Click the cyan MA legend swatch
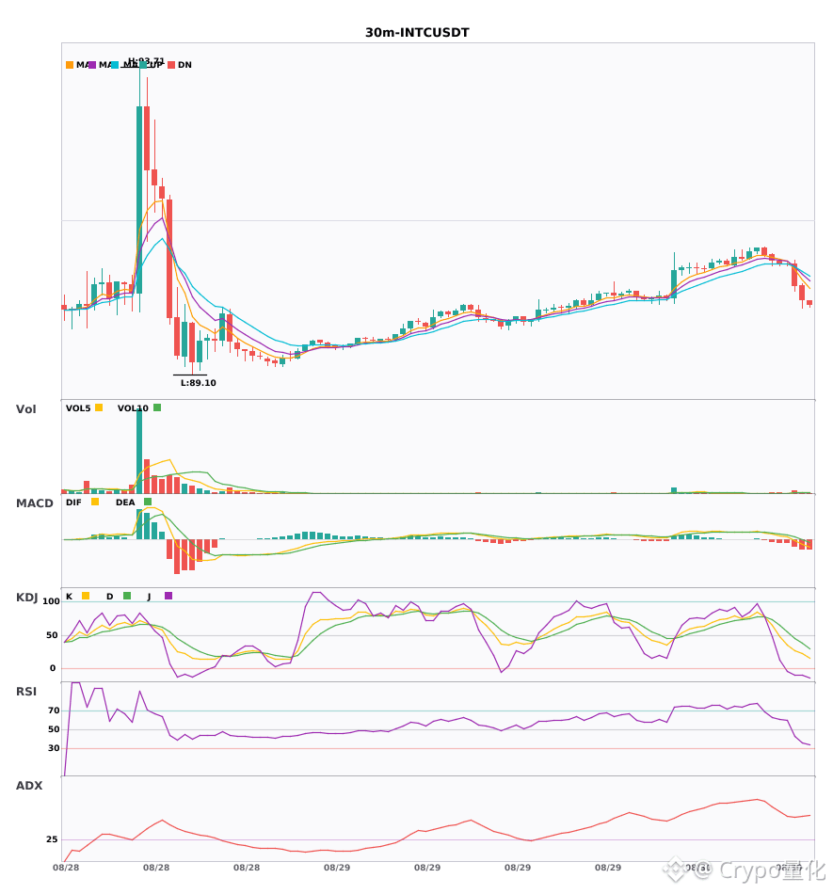 [115, 65]
